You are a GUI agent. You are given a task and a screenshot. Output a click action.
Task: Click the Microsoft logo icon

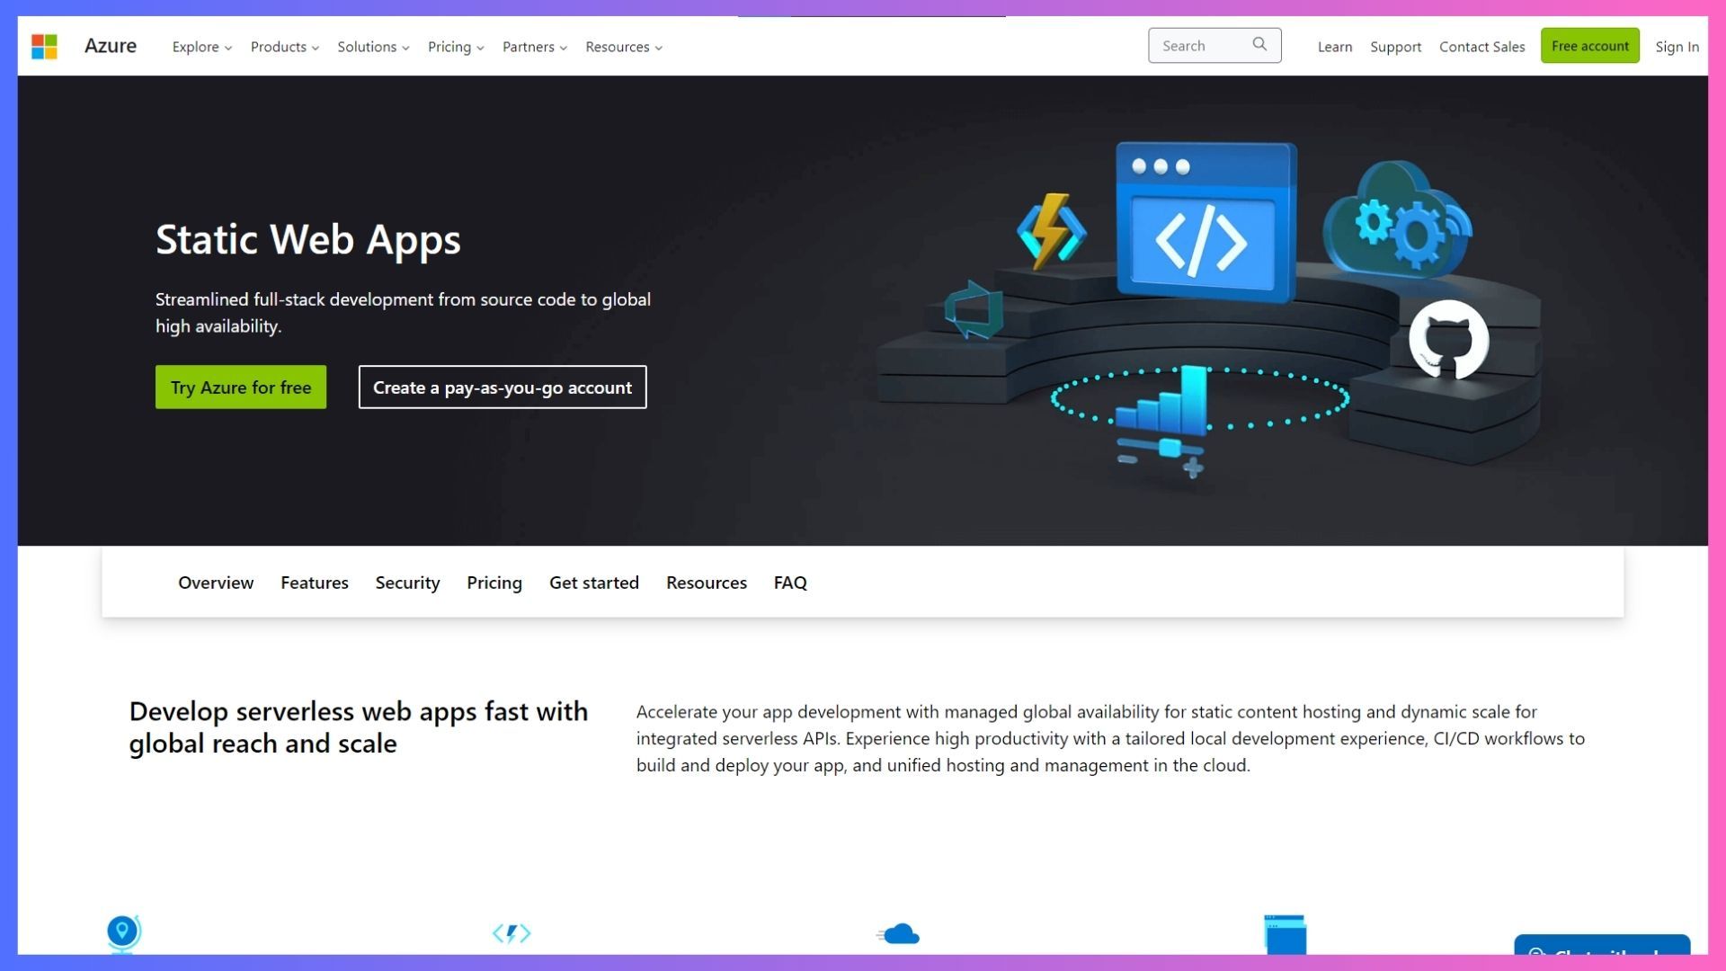[x=44, y=46]
